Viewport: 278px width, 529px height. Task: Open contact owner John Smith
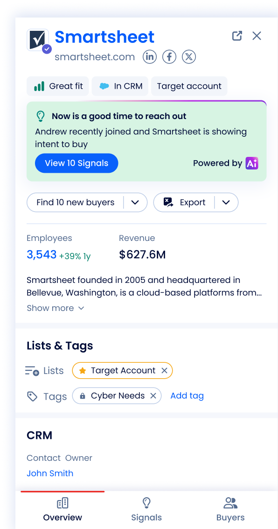click(50, 473)
